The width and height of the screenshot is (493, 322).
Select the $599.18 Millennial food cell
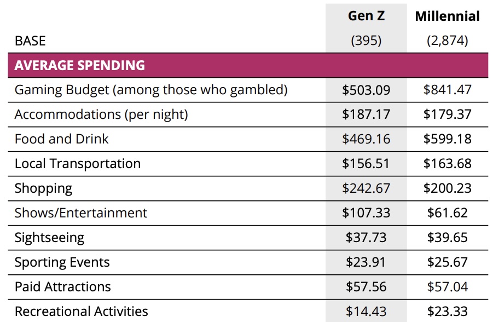[447, 139]
